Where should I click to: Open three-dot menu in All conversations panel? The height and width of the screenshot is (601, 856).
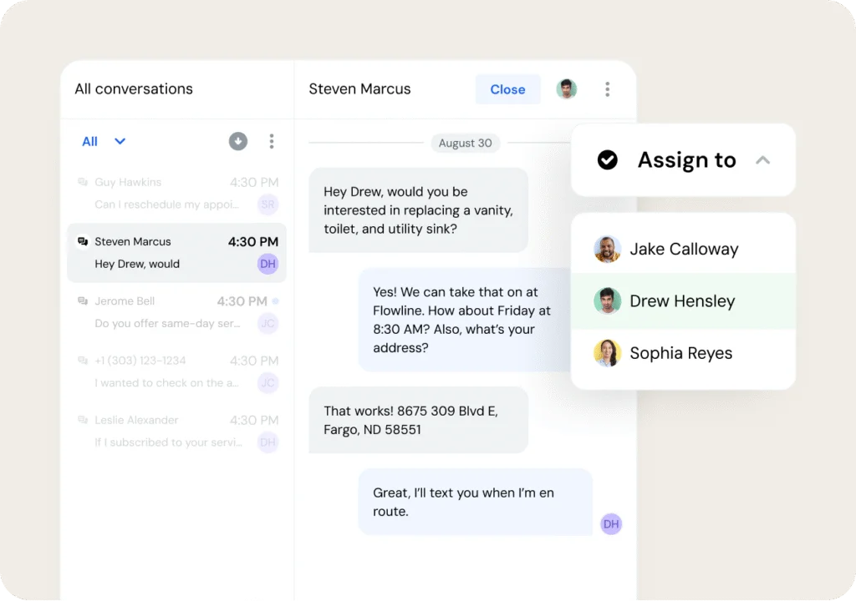click(x=272, y=142)
